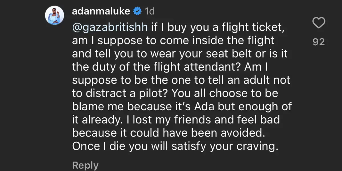Click the 1d comment timestamp
This screenshot has height=171, width=342.
149,11
